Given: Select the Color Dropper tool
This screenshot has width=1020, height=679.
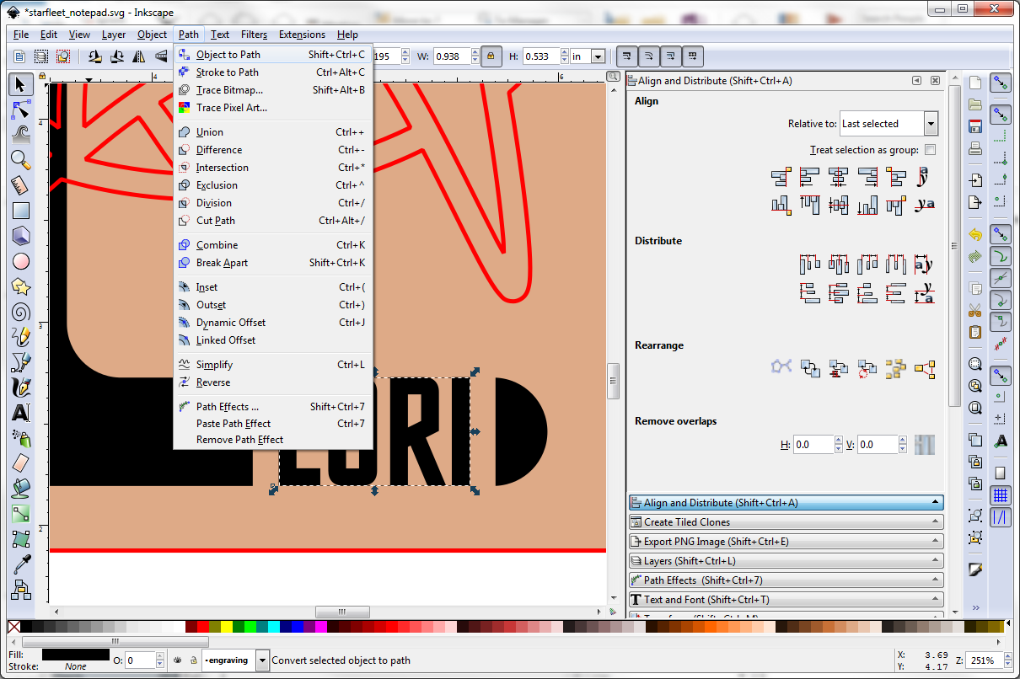Looking at the screenshot, I should tap(21, 564).
